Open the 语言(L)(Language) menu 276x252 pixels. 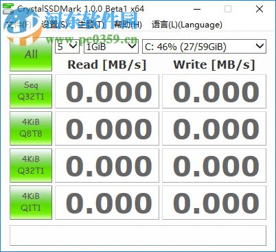(x=187, y=25)
